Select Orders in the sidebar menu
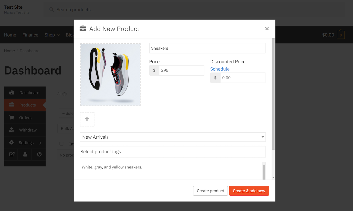This screenshot has height=211, width=353. [25, 117]
